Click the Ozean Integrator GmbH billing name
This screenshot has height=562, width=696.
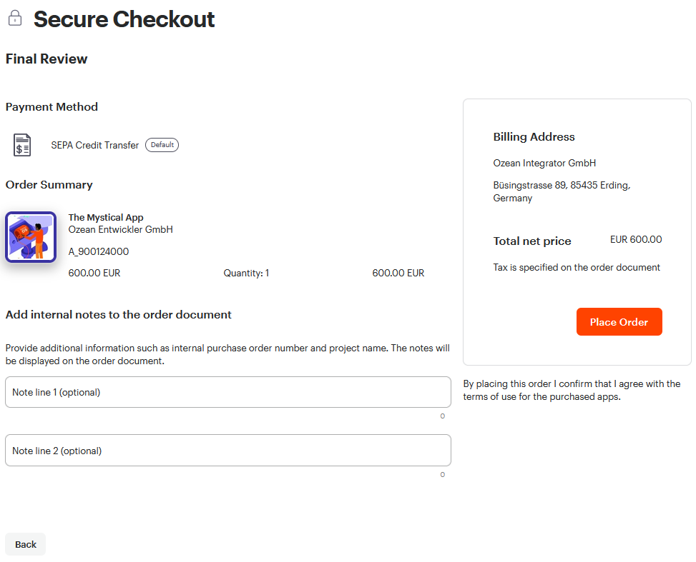click(544, 163)
